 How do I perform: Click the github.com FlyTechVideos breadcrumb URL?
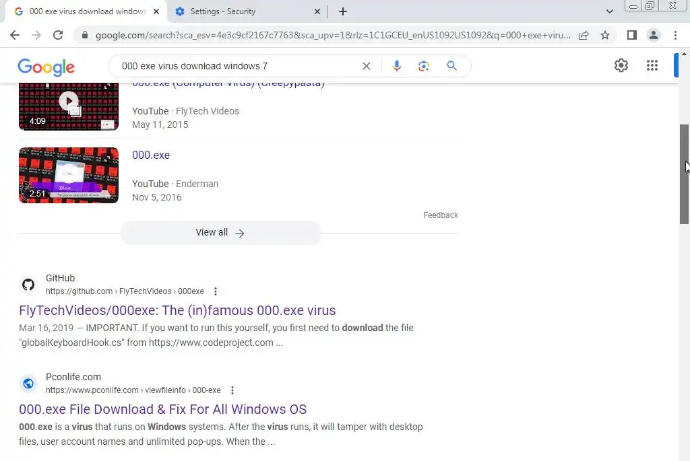point(125,291)
